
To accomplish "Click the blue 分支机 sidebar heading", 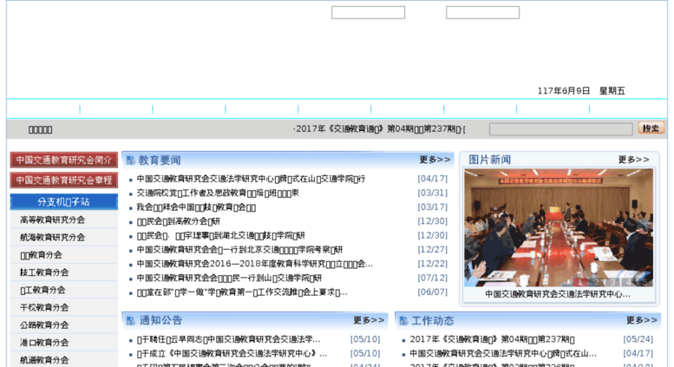I will 63,202.
